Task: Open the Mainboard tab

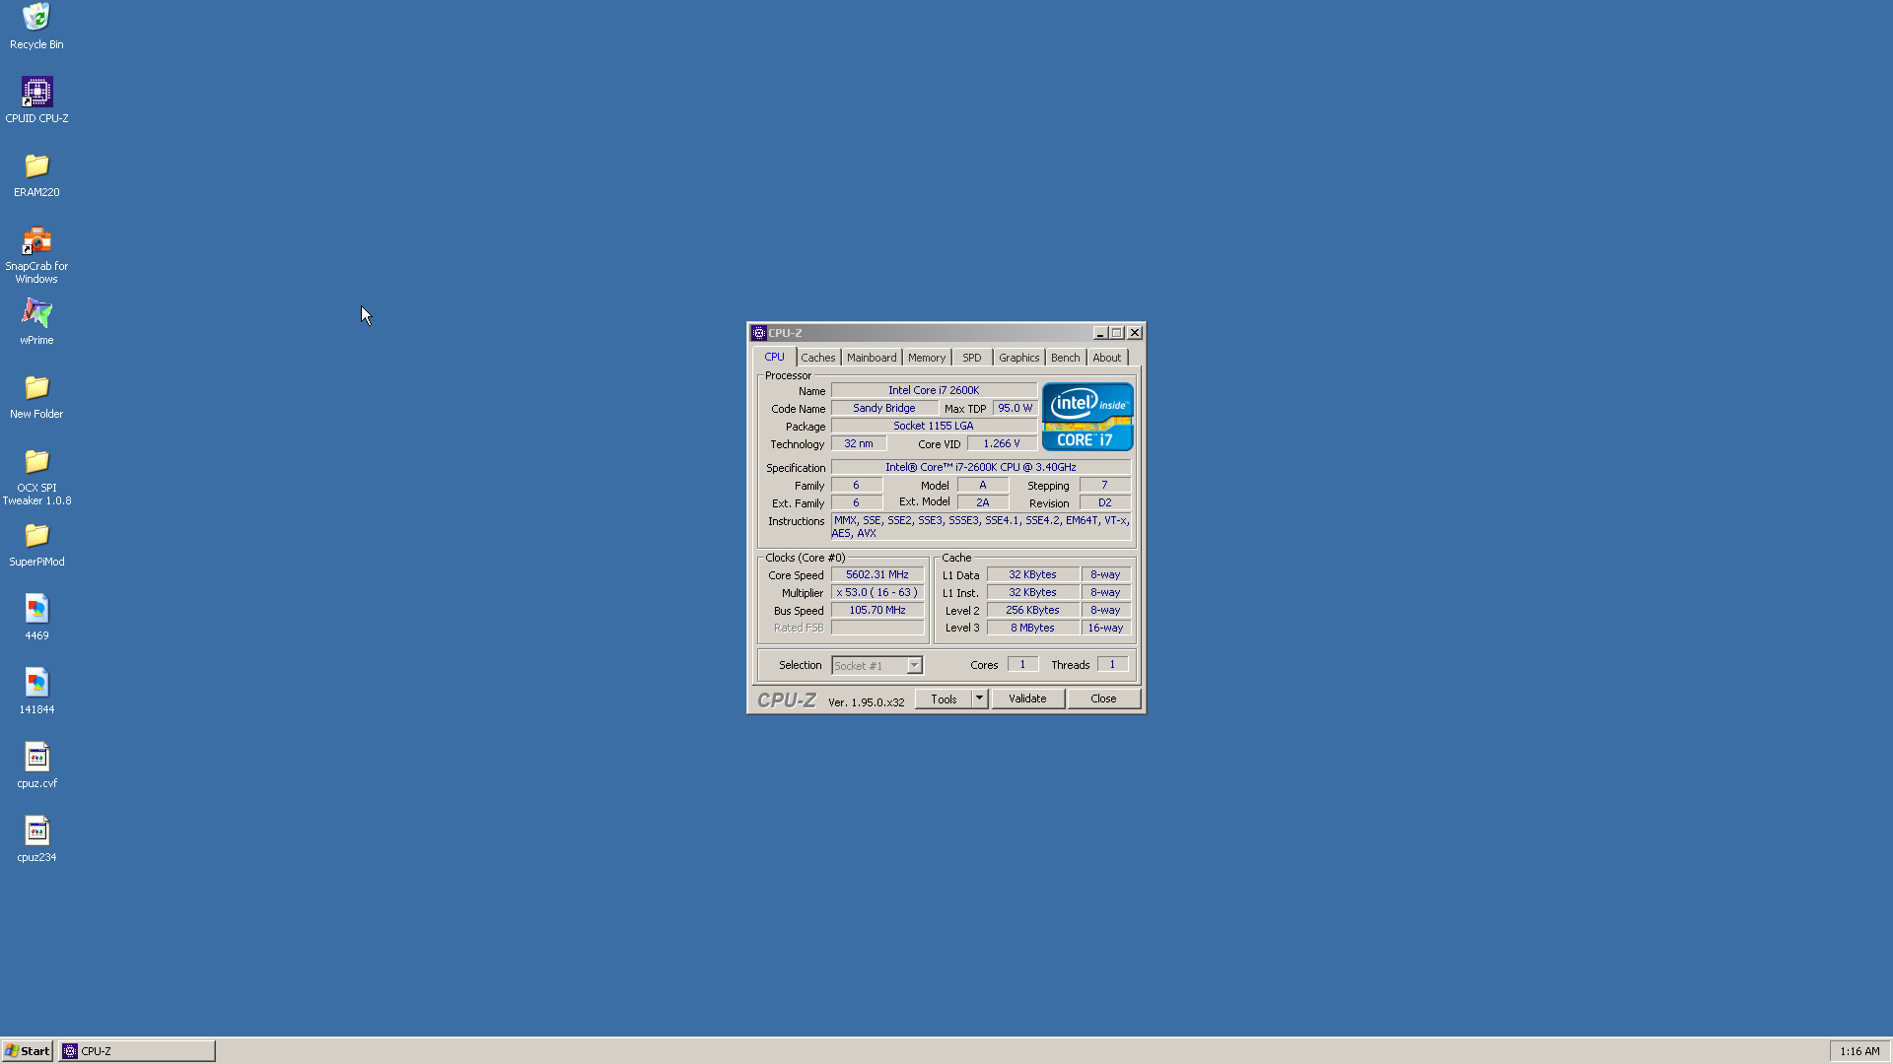Action: [872, 358]
